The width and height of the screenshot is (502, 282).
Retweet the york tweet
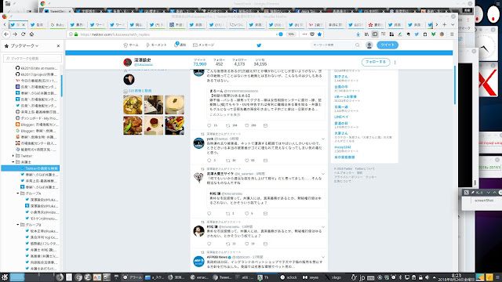228,160
